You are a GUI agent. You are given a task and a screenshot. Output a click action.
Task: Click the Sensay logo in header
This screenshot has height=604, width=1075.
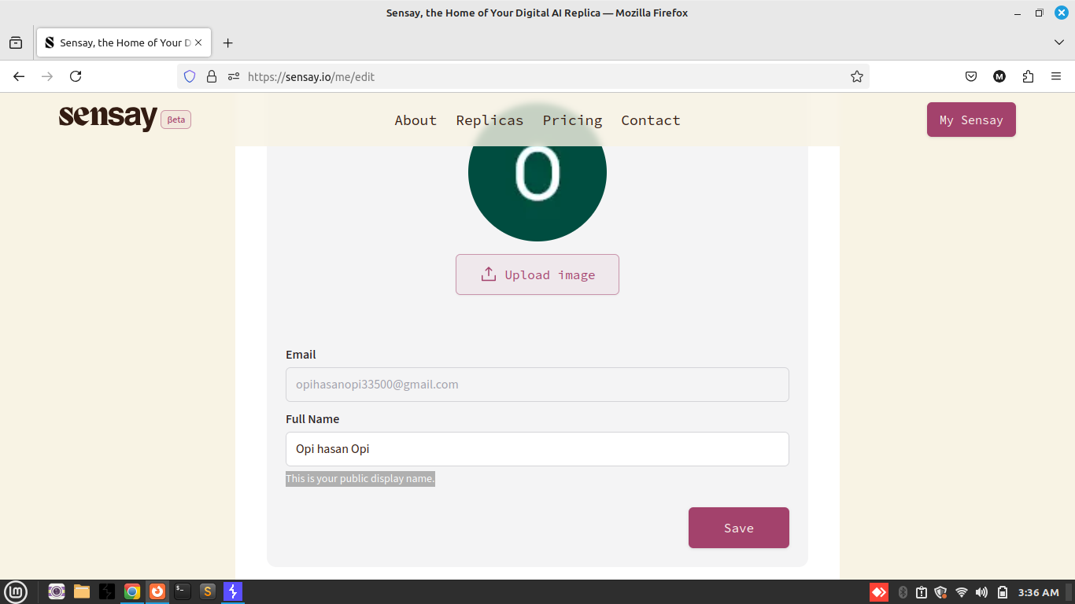(x=108, y=119)
